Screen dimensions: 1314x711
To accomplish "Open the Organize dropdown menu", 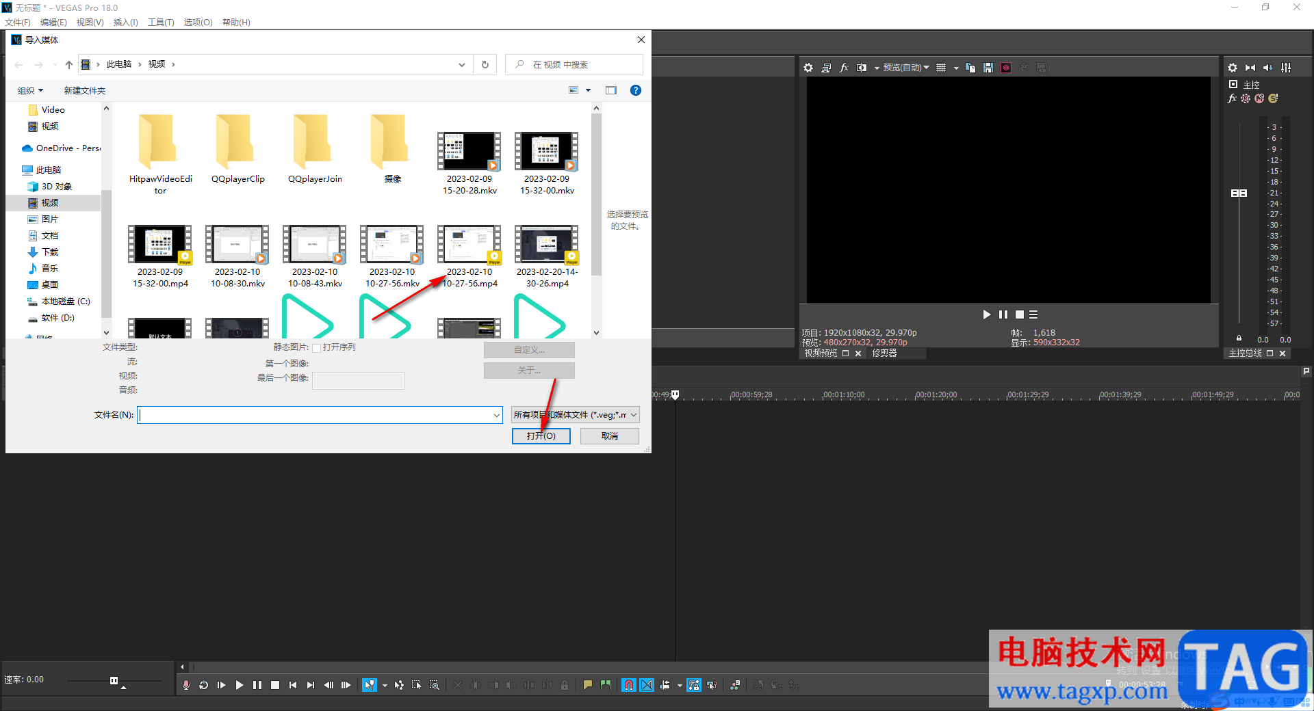I will pos(30,90).
